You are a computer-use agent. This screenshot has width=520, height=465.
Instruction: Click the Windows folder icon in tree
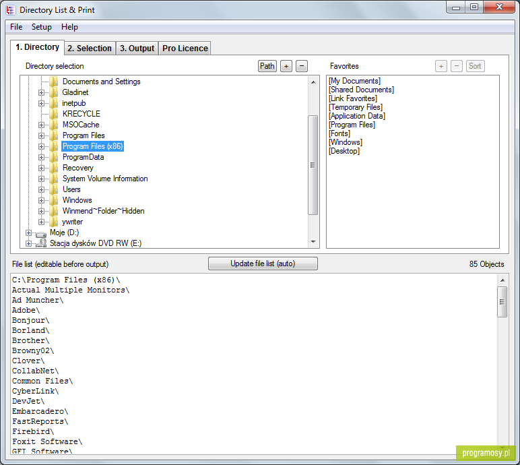pyautogui.click(x=54, y=200)
